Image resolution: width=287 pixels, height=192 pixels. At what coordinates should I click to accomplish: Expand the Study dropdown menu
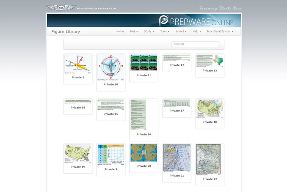[x=149, y=31]
